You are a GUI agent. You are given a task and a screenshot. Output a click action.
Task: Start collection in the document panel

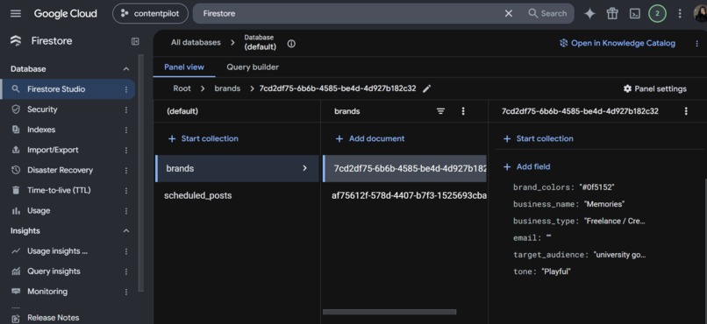point(538,138)
